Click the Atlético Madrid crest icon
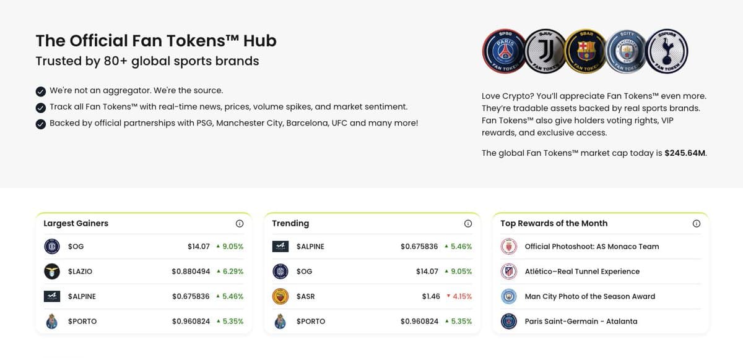The image size is (743, 358). click(x=508, y=271)
